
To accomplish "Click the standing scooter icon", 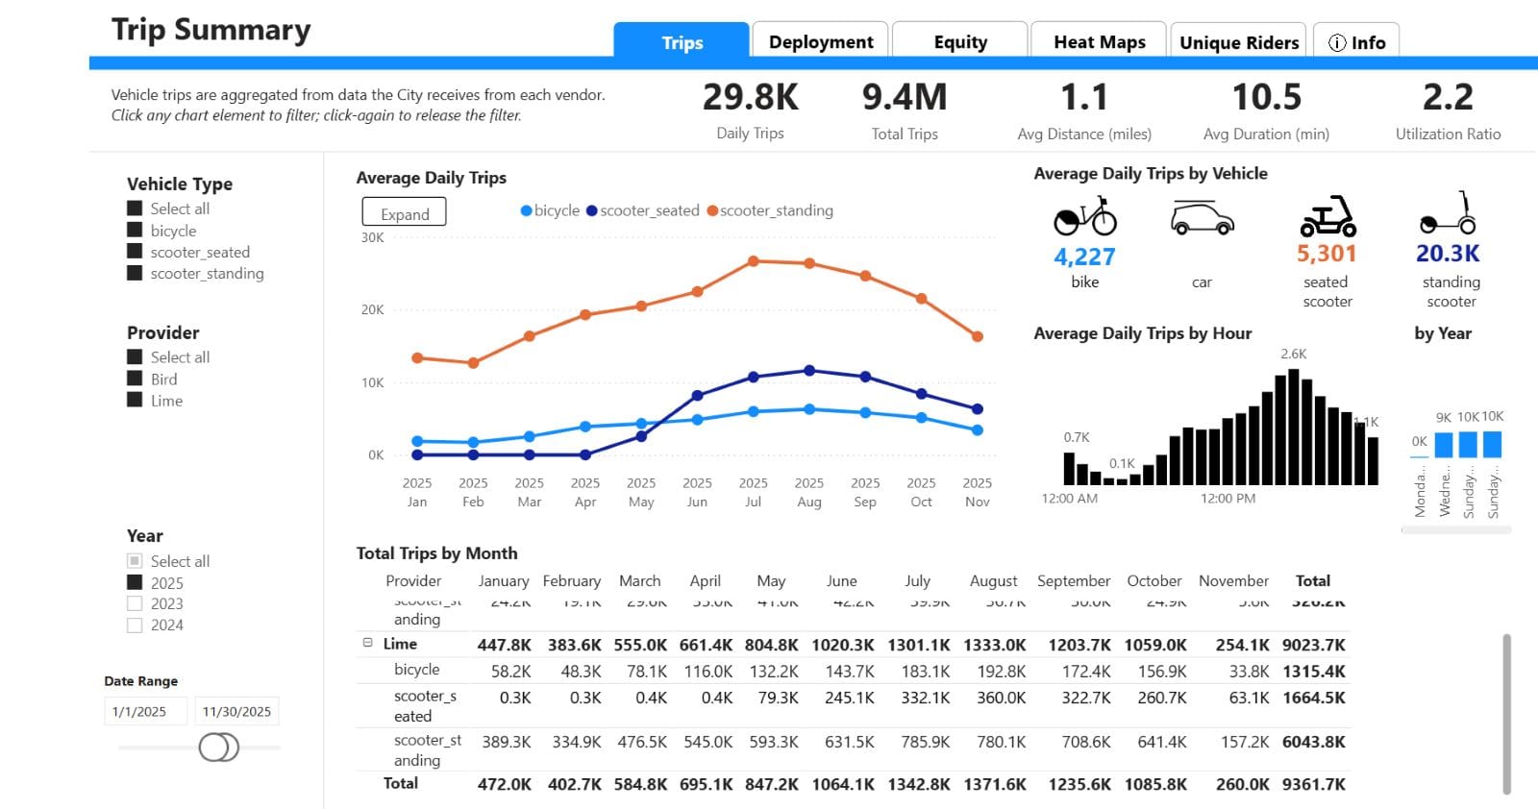I will tap(1450, 214).
